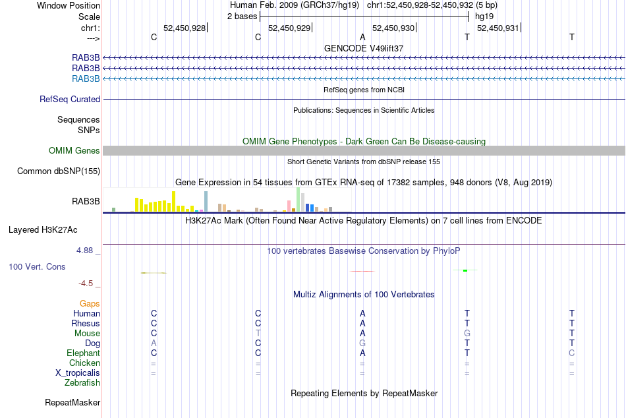Click the 52,450,931 coordinate tick label
Image resolution: width=626 pixels, height=418 pixels.
click(498, 28)
